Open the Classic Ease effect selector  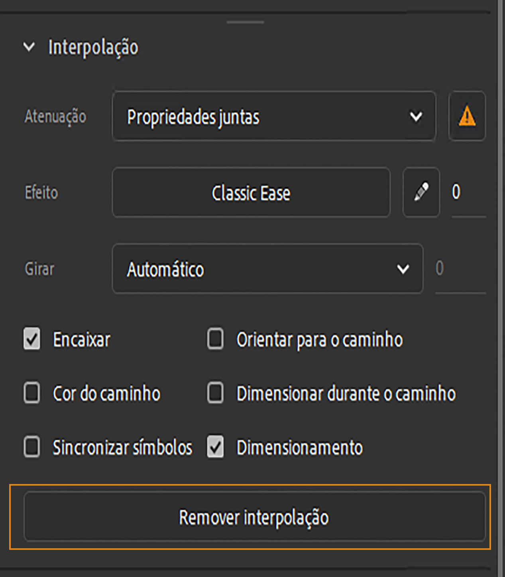(x=251, y=193)
